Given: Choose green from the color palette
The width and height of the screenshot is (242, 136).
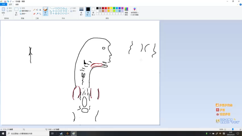Looking at the screenshot, I should pos(114,8).
